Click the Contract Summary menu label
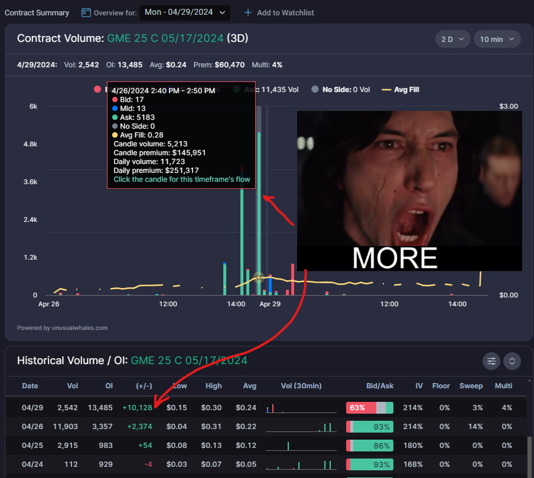 tap(37, 12)
